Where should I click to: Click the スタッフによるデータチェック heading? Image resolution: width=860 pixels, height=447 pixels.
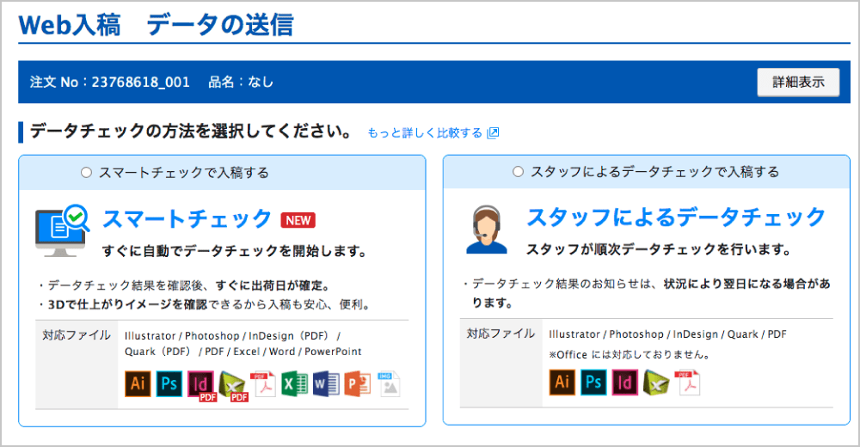click(676, 217)
